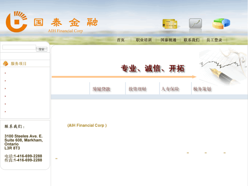Click the postal code L3R 8T3

12,148
